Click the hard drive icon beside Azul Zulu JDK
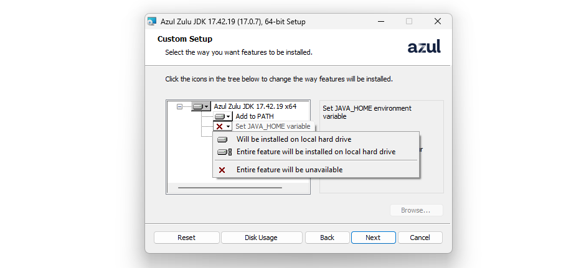Screen dimensions: 566x268 coord(198,107)
